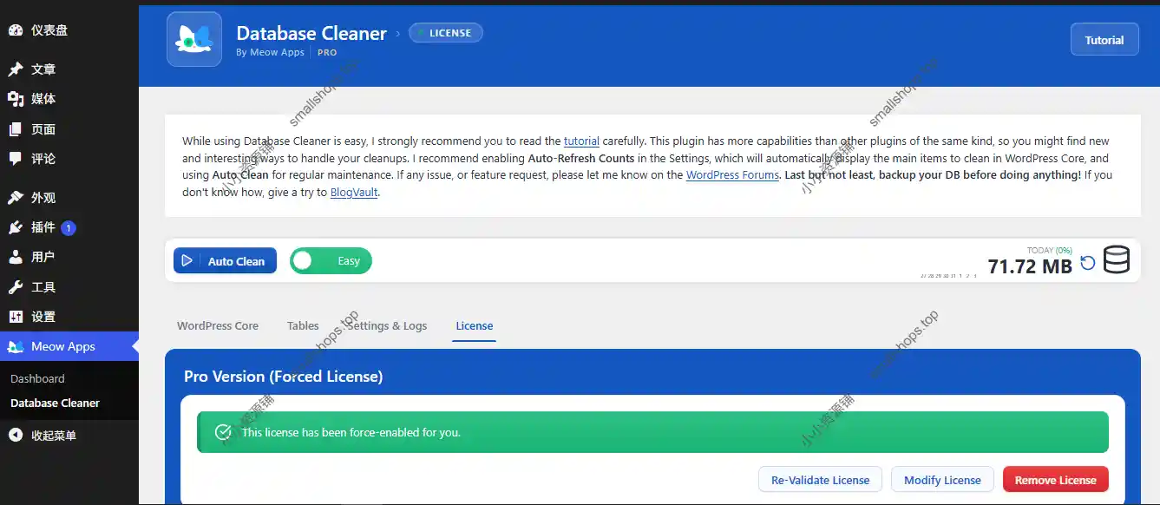
Task: Click the Meow Apps cat icon in sidebar
Action: tap(16, 347)
